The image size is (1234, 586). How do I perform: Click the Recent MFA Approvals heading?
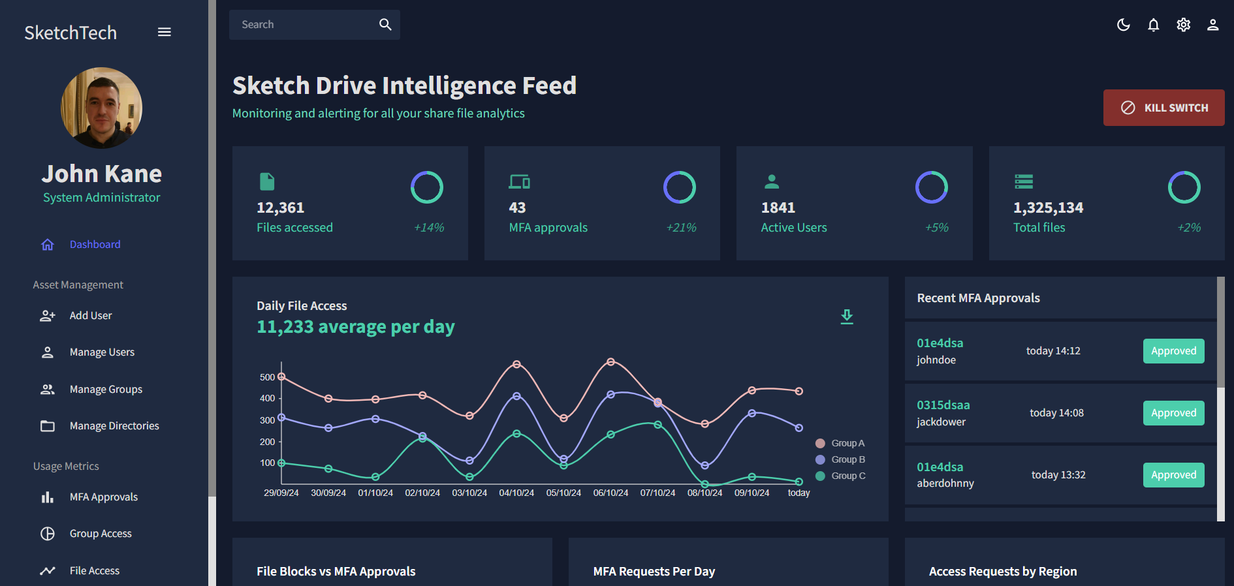point(979,298)
